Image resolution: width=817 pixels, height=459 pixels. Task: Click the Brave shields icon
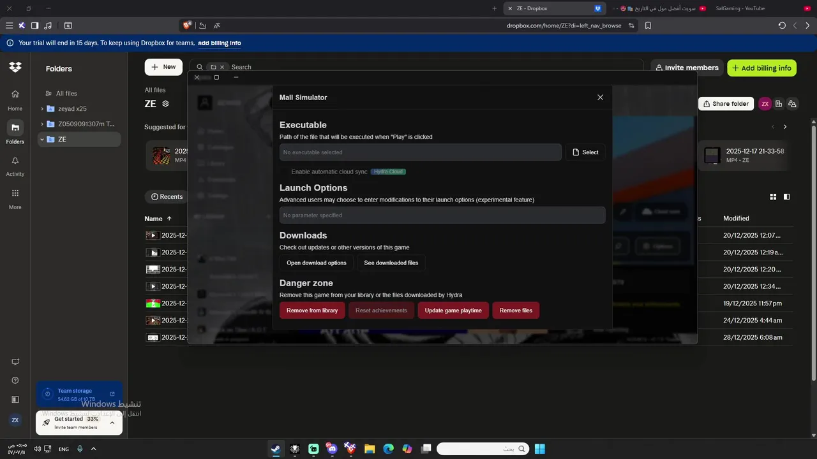tap(187, 25)
